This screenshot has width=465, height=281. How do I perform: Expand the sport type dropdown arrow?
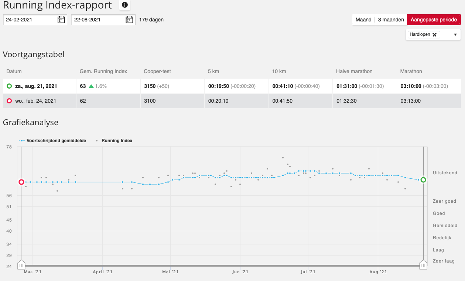pyautogui.click(x=455, y=35)
